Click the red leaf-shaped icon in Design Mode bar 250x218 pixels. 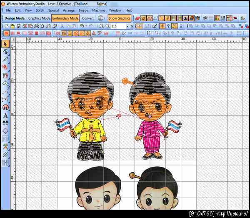pyautogui.click(x=137, y=18)
